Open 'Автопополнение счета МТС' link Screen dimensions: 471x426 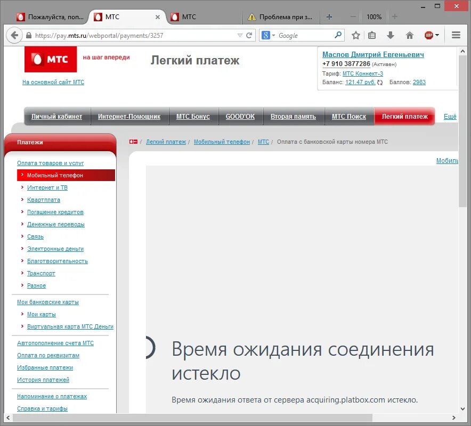55,343
